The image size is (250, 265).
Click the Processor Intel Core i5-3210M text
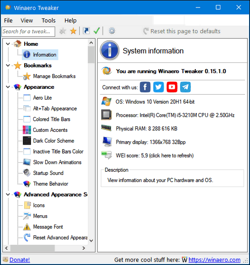point(175,115)
